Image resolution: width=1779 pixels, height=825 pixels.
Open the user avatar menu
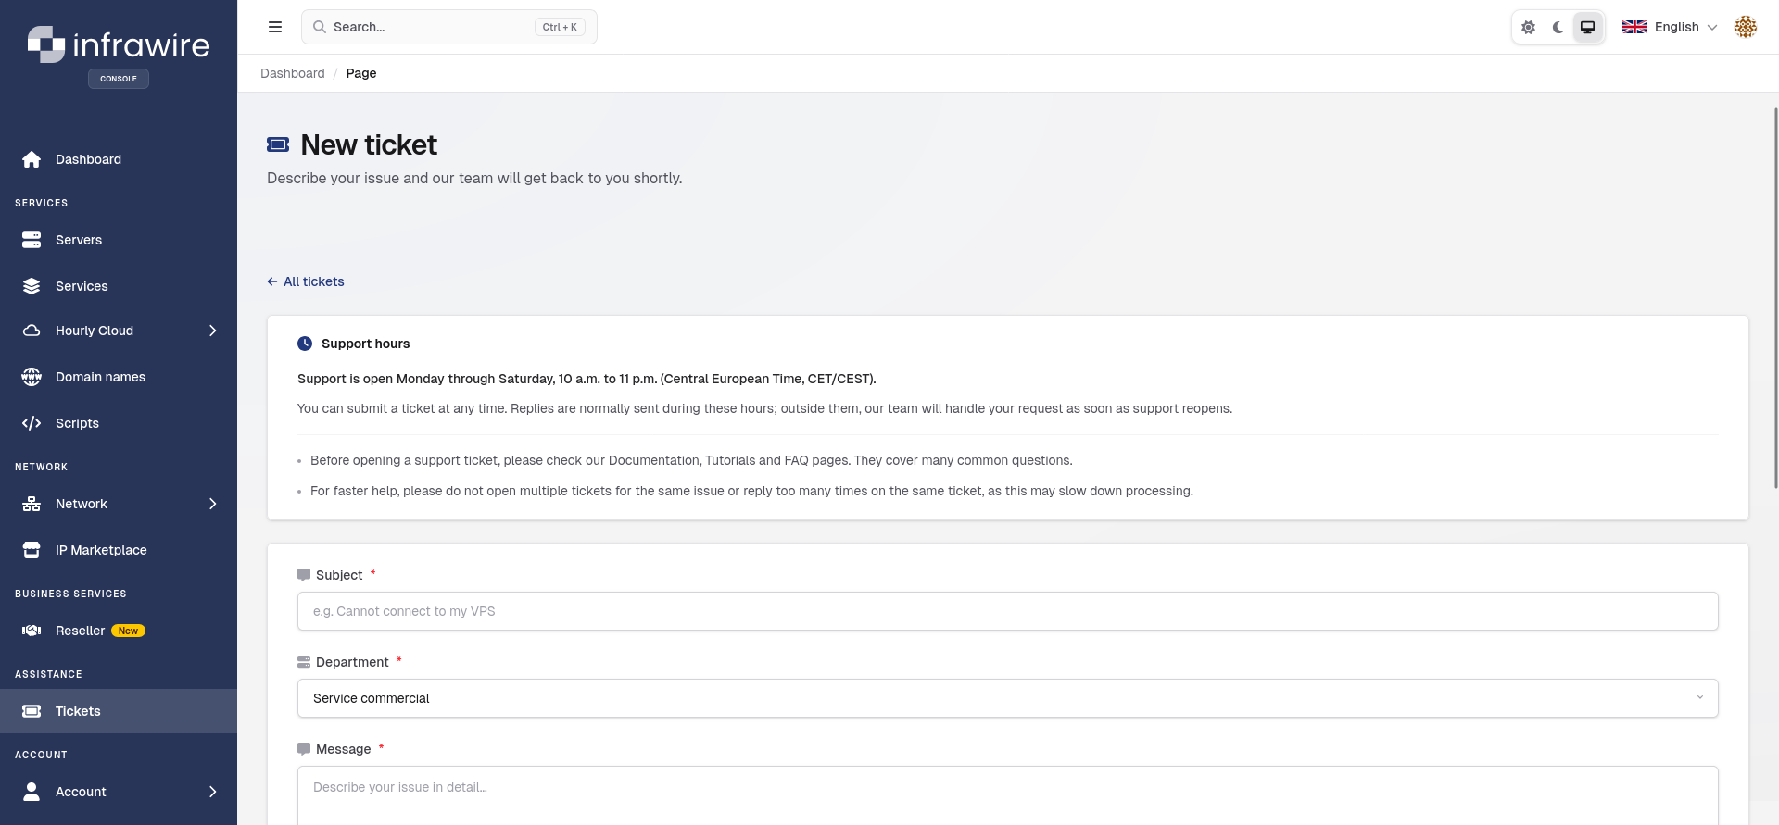coord(1746,27)
